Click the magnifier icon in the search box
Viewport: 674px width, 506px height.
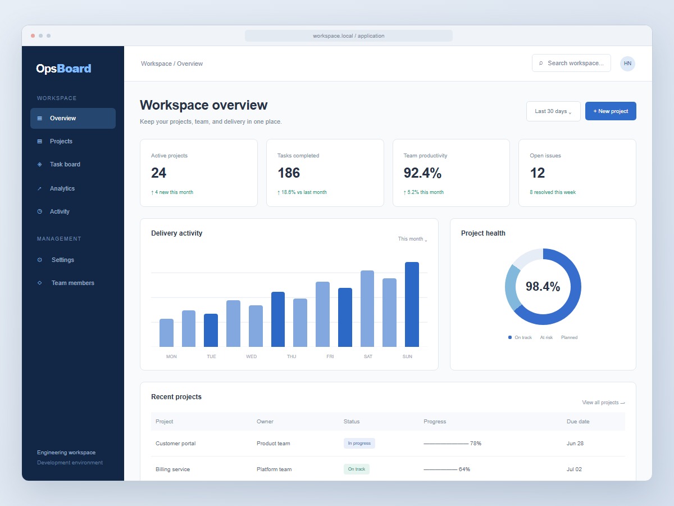(x=541, y=63)
